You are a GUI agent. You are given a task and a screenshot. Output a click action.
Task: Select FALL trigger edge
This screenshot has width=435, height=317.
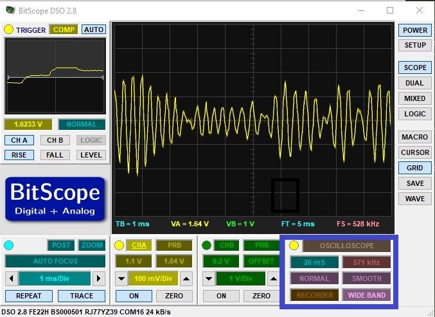(55, 155)
